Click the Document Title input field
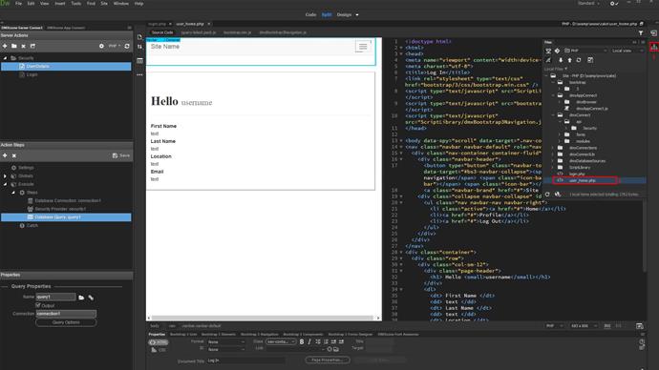The image size is (659, 370). pos(245,360)
